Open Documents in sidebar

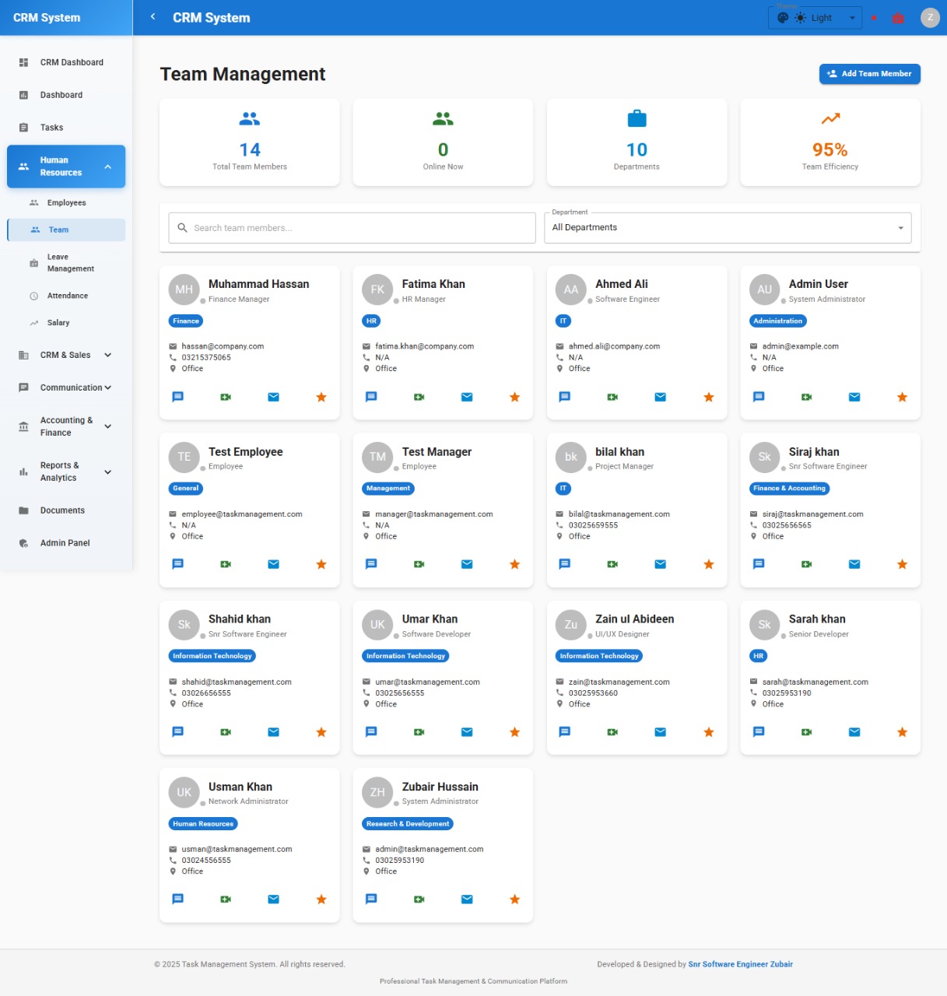(66, 510)
